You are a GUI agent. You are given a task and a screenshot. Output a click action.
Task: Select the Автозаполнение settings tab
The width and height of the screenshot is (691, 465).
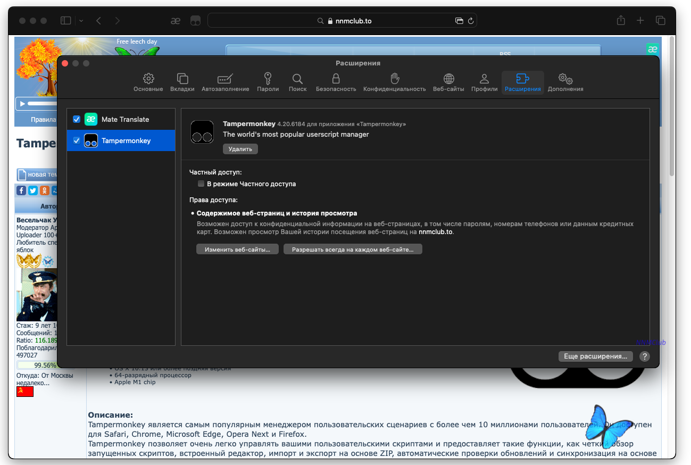pos(226,82)
